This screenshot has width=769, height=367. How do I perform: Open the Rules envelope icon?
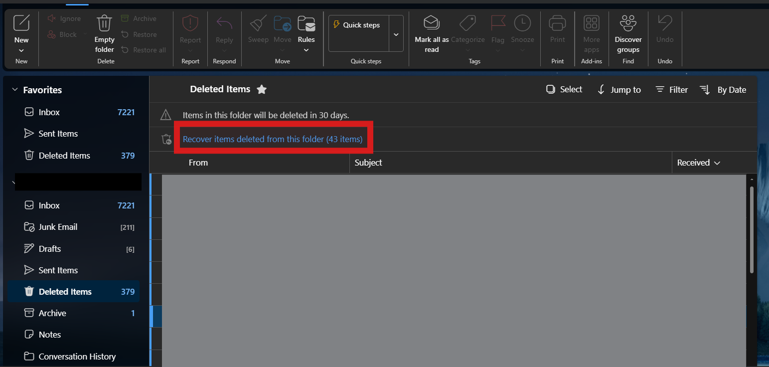[306, 23]
